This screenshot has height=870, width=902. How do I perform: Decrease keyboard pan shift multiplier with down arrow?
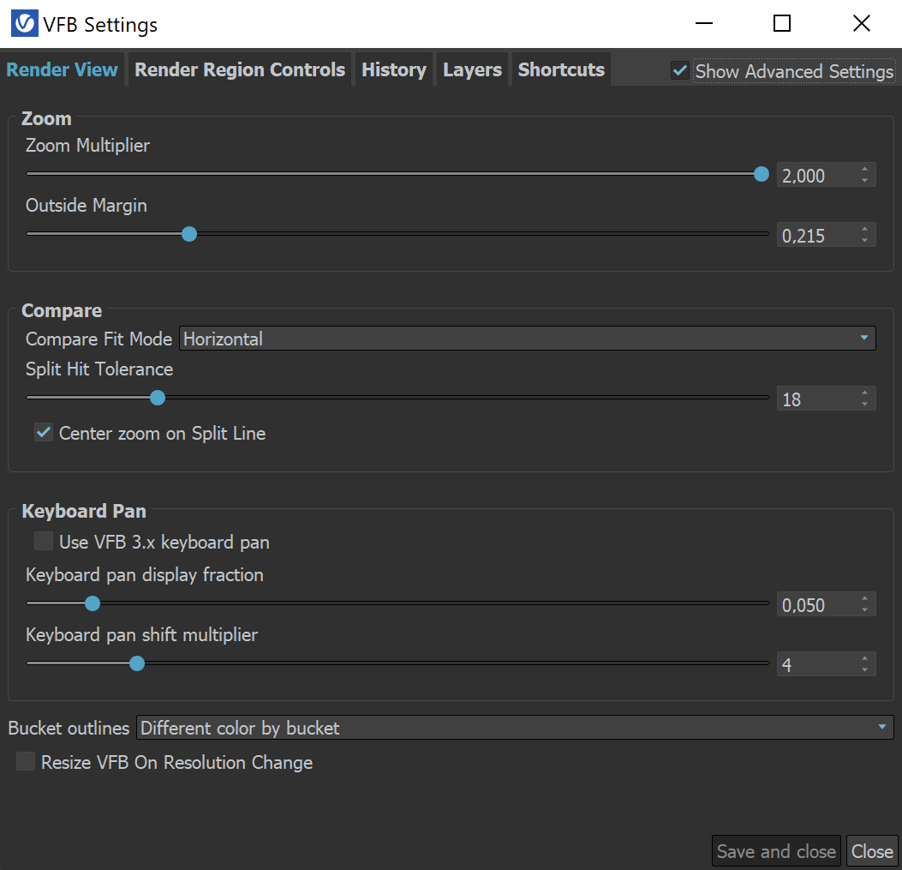tap(864, 670)
